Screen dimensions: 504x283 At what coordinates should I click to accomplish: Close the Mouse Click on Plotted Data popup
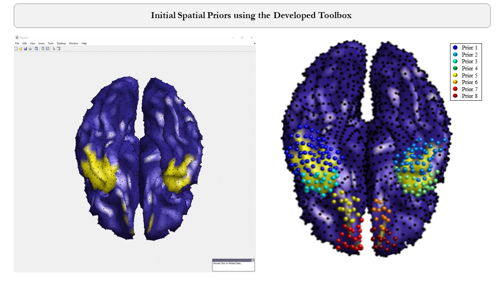(253, 260)
